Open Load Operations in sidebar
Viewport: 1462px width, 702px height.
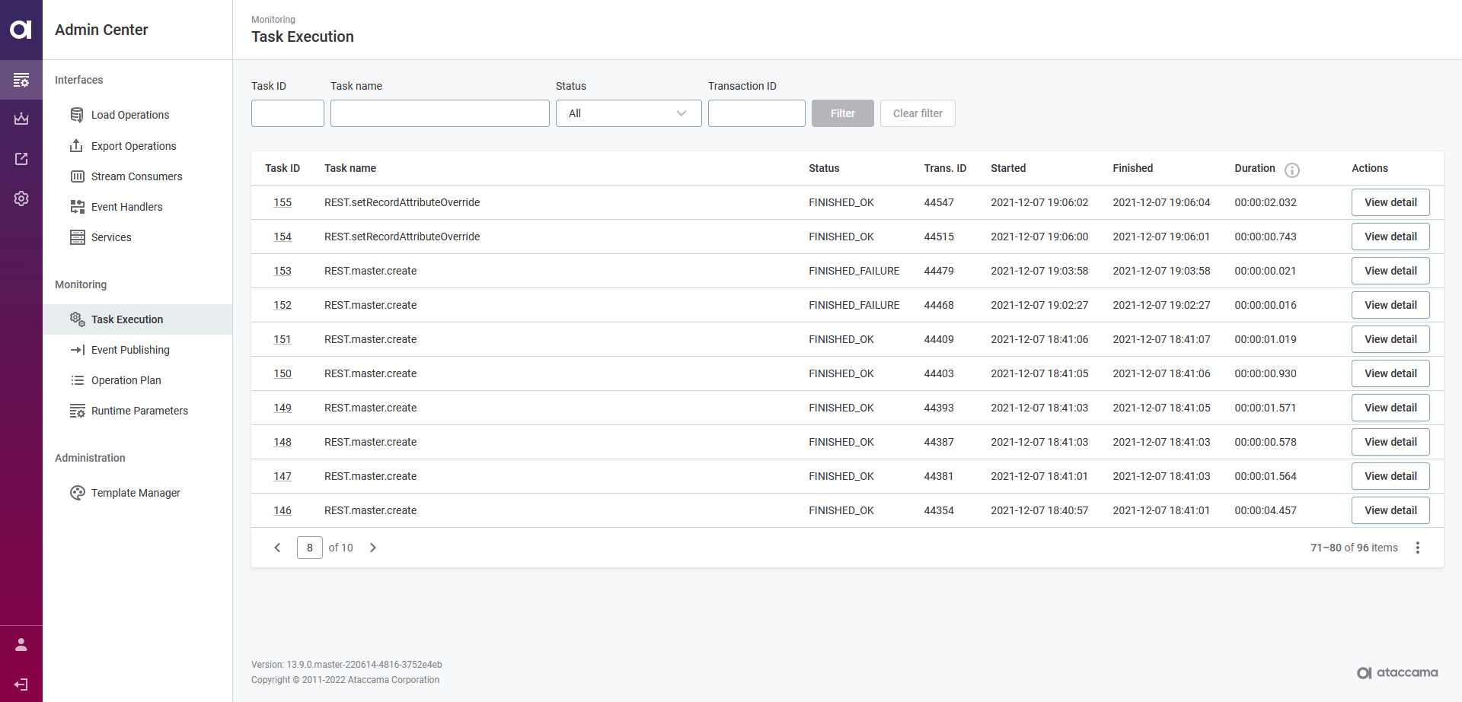click(130, 115)
